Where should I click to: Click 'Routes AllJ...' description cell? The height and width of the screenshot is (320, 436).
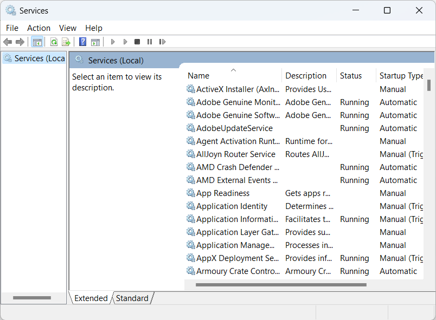(x=307, y=154)
